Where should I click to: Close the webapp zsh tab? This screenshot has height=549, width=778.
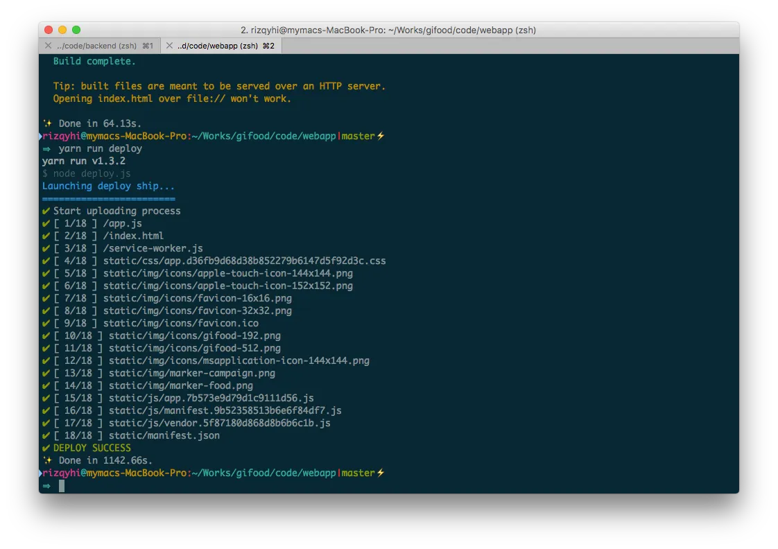click(x=168, y=46)
